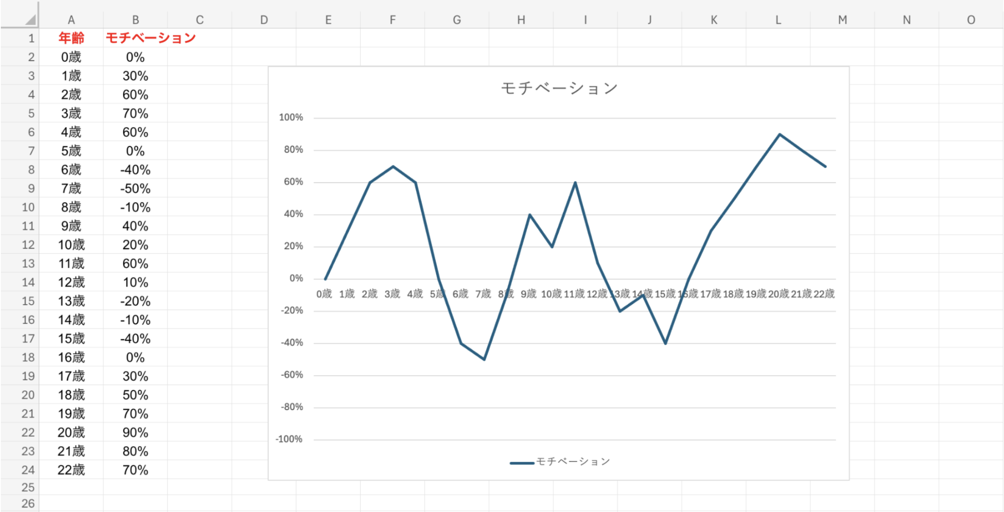Image resolution: width=1004 pixels, height=512 pixels.
Task: Click the 0歳 horizontal axis label
Action: (324, 294)
